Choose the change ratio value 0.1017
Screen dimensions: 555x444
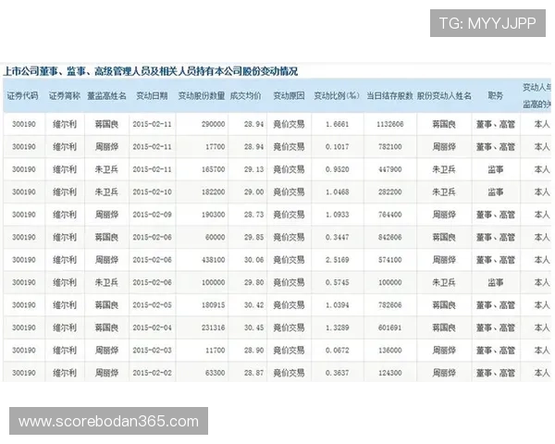coord(337,147)
